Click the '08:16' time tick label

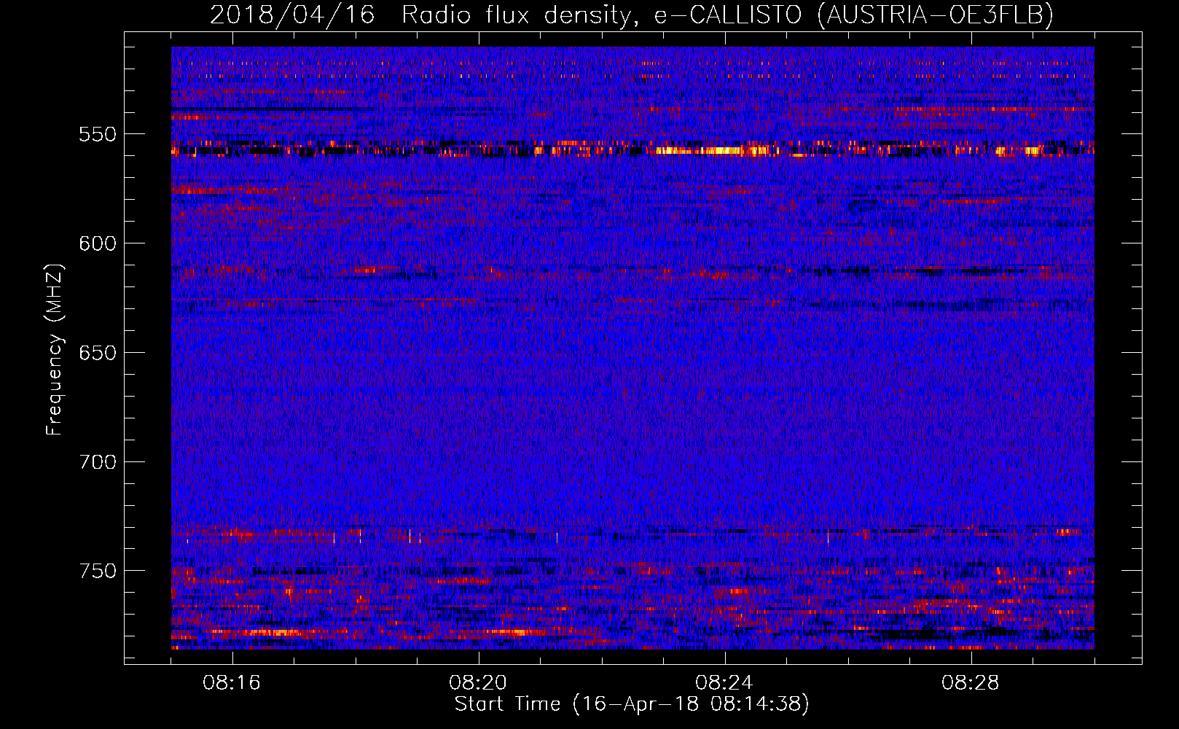[x=232, y=683]
